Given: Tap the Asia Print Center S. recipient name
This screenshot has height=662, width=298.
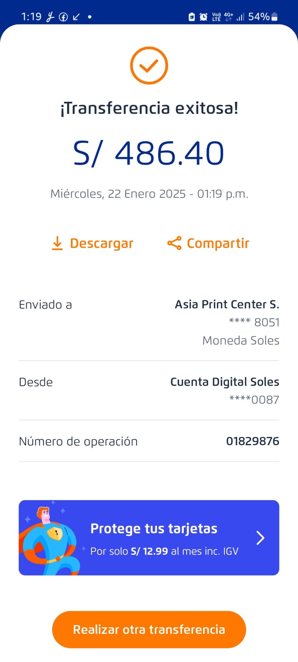Looking at the screenshot, I should 227,305.
